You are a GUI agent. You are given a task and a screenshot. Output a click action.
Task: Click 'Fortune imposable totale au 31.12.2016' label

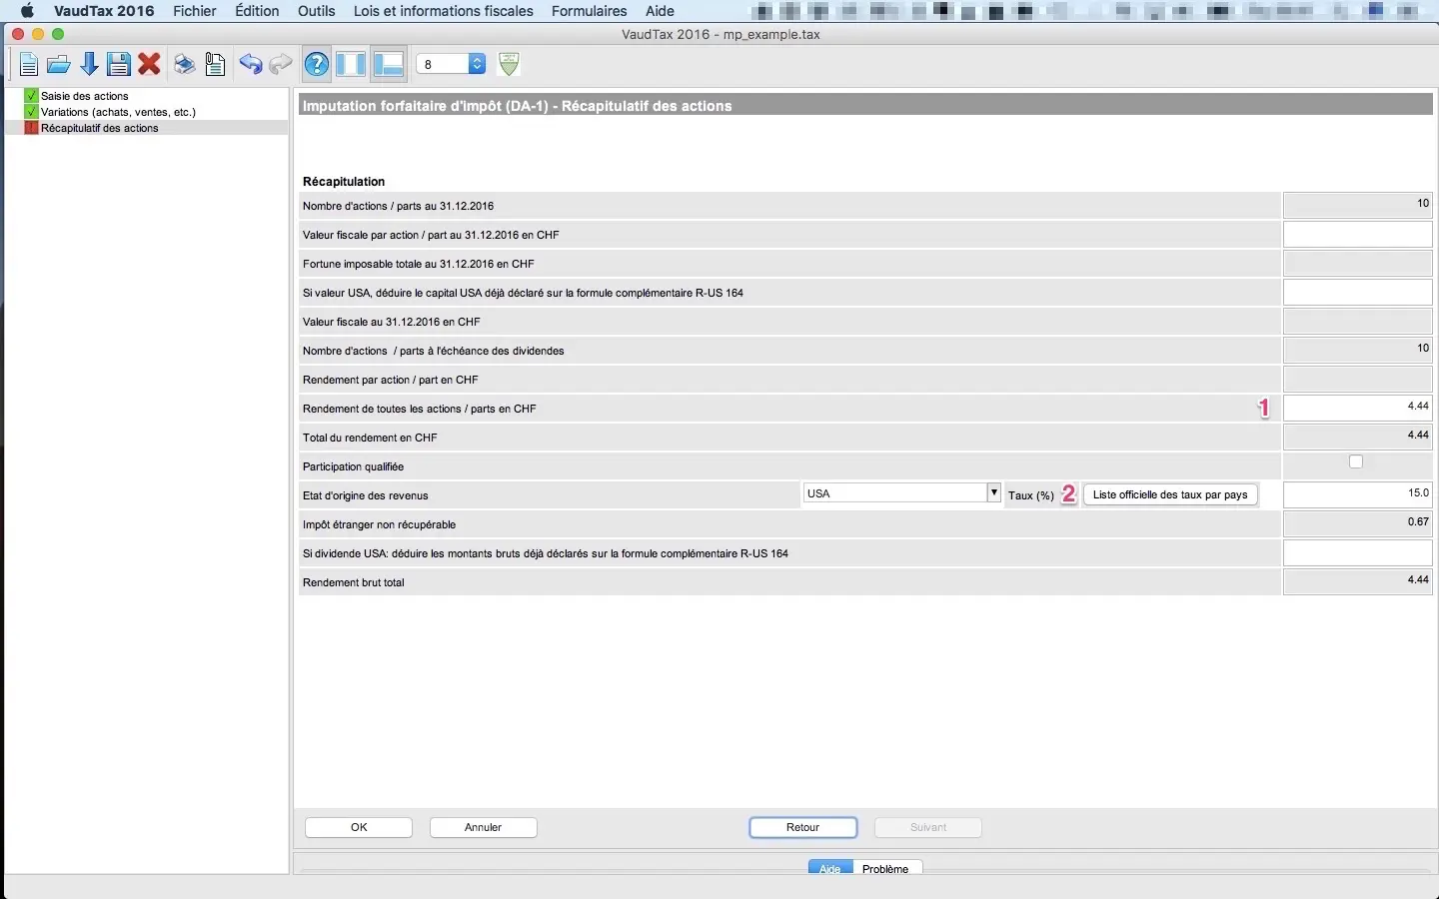pos(419,264)
